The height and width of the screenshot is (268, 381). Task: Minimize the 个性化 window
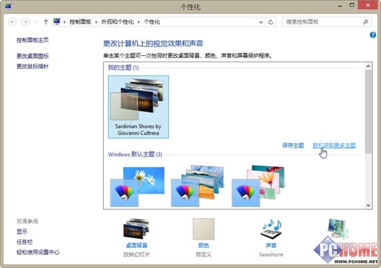340,6
